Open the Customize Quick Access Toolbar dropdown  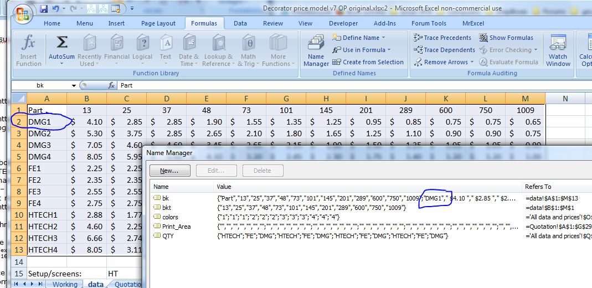[x=132, y=8]
